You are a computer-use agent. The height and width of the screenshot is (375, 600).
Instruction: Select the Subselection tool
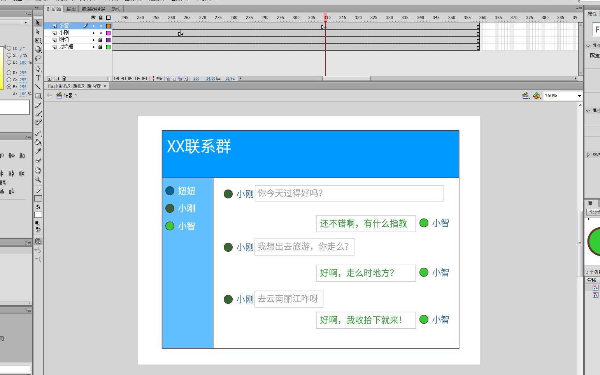click(x=38, y=32)
